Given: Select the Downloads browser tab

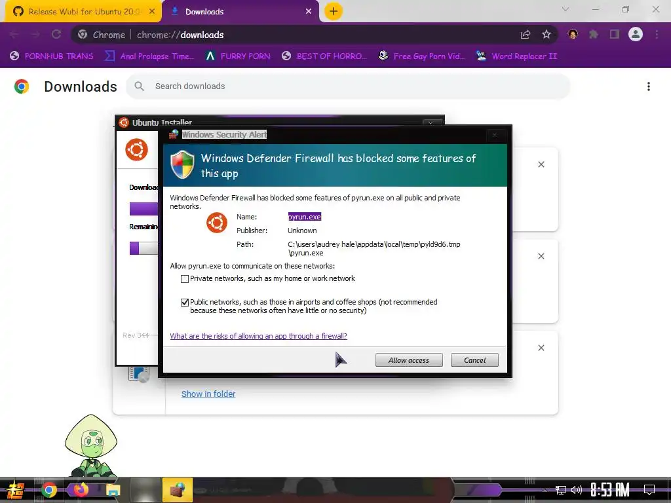Looking at the screenshot, I should (x=240, y=12).
